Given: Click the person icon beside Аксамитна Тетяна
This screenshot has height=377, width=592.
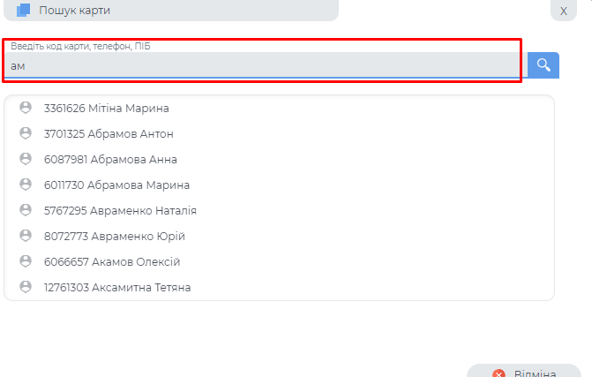Looking at the screenshot, I should [26, 287].
